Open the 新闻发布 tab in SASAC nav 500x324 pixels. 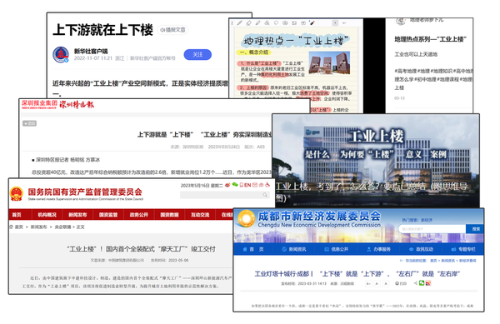[77, 215]
